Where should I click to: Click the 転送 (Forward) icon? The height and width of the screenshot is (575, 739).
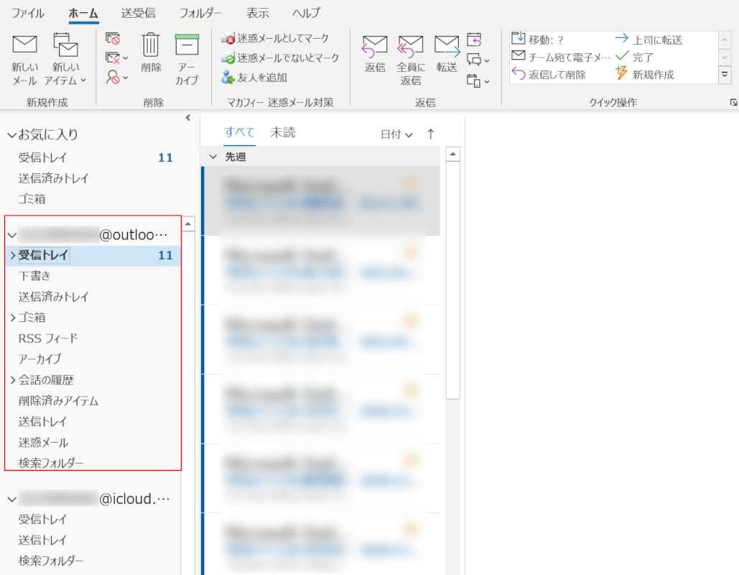pos(447,47)
